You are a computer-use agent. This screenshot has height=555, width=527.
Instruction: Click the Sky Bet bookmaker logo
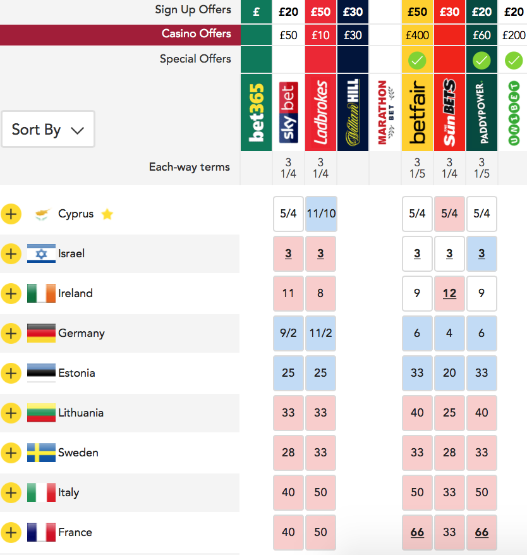tap(288, 113)
